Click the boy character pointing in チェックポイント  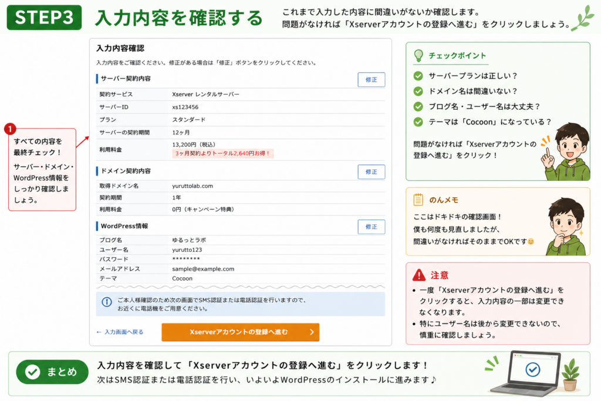[x=566, y=152]
